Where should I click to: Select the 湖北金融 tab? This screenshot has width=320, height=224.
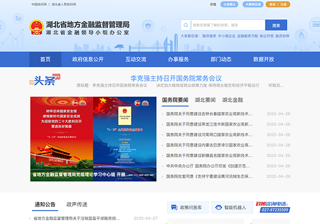(233, 100)
